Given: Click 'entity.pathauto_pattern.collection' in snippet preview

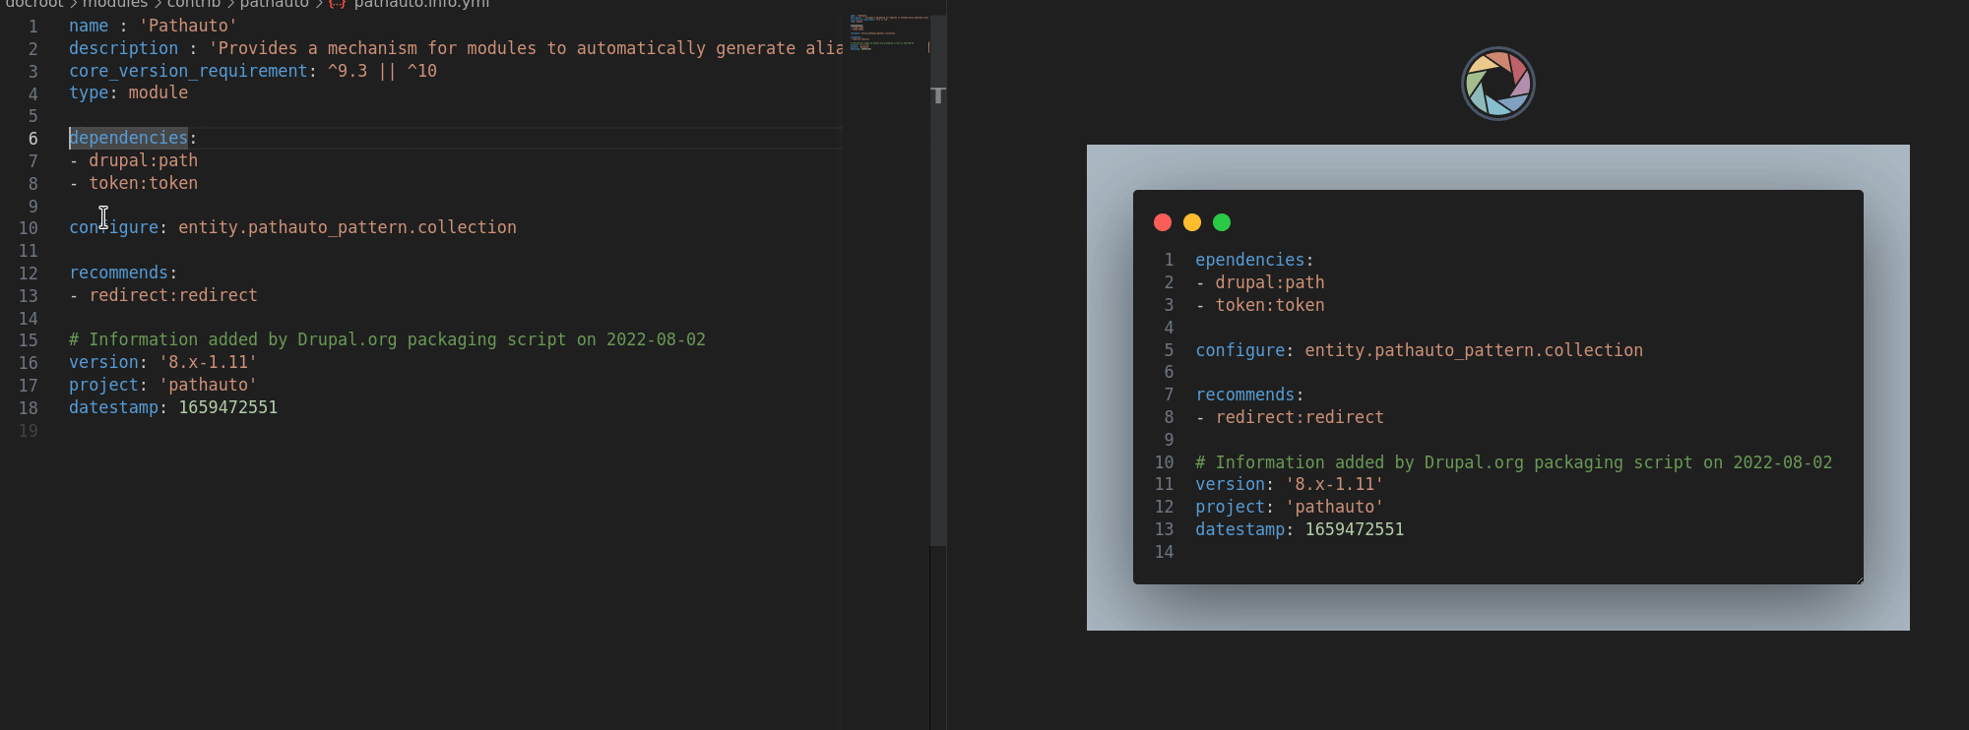Looking at the screenshot, I should (x=1474, y=350).
